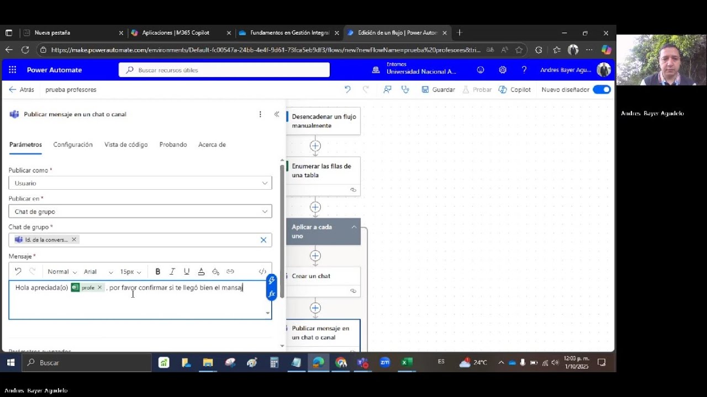Open the flow checker stethoscope icon
707x397 pixels.
(x=405, y=89)
